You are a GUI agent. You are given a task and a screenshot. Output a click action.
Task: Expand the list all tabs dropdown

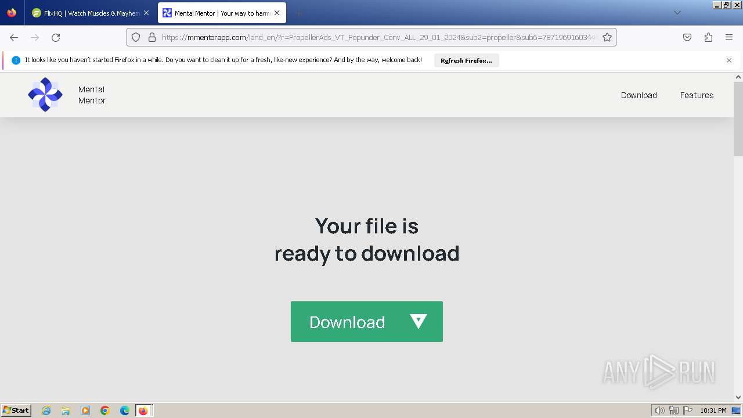click(677, 13)
